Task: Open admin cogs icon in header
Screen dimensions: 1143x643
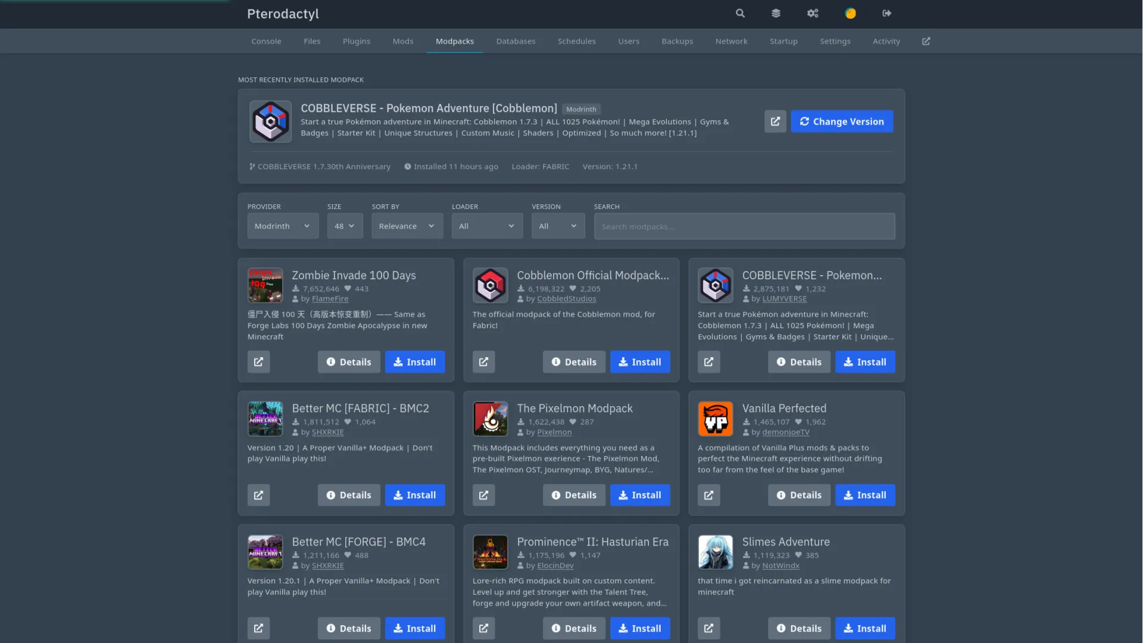Action: coord(813,13)
